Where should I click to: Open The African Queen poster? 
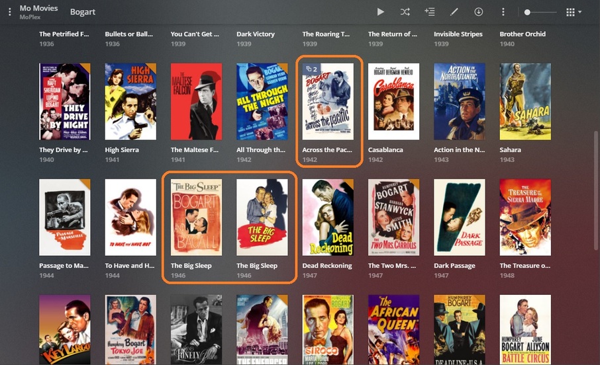pyautogui.click(x=394, y=330)
